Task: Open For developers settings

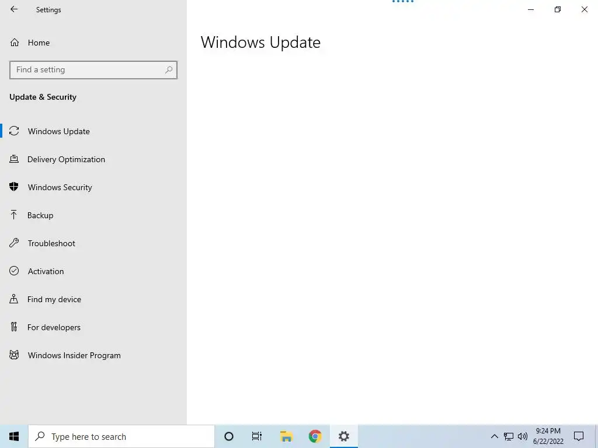Action: [93, 327]
